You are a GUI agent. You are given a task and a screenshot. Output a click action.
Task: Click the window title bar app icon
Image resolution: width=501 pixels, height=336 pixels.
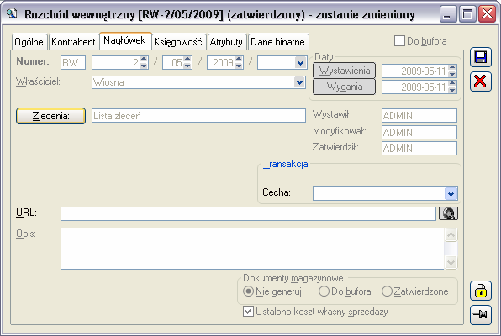tap(12, 13)
